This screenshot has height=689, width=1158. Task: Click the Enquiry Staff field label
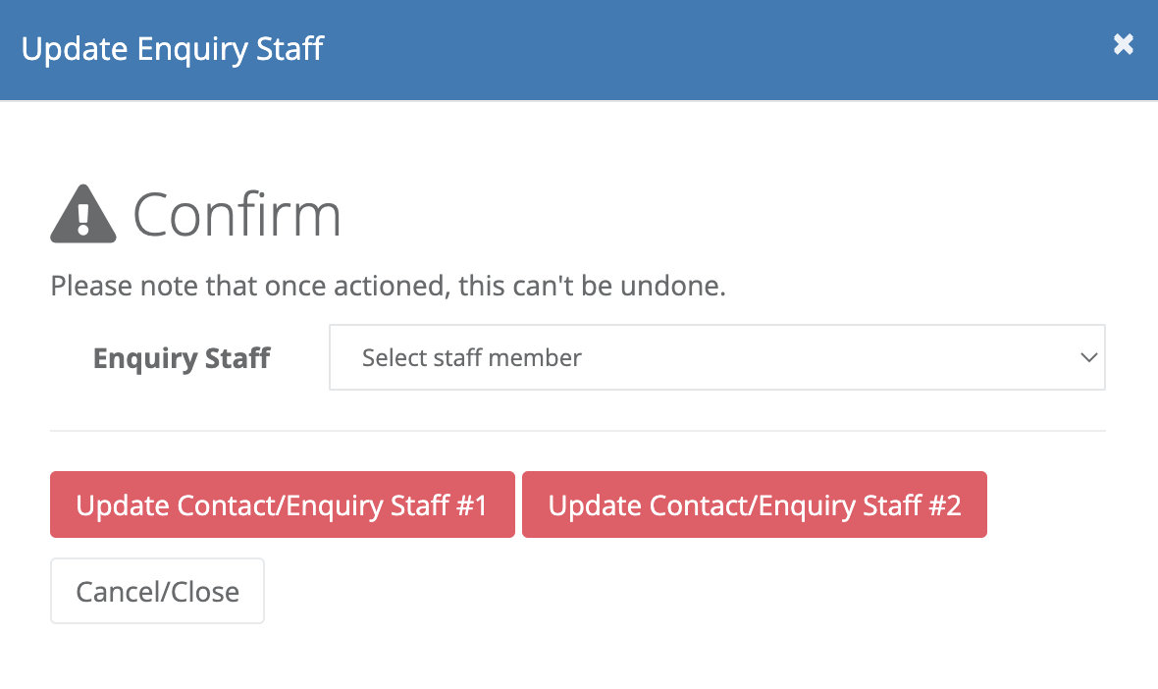[x=182, y=358]
